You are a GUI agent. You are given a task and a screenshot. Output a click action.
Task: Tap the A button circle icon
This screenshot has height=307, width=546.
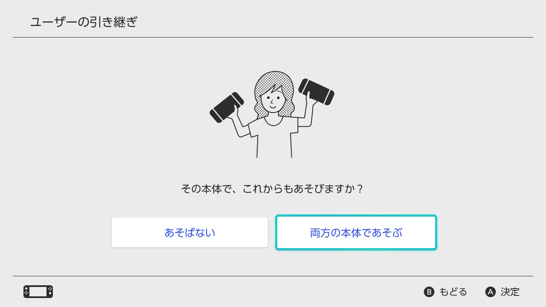(x=491, y=292)
